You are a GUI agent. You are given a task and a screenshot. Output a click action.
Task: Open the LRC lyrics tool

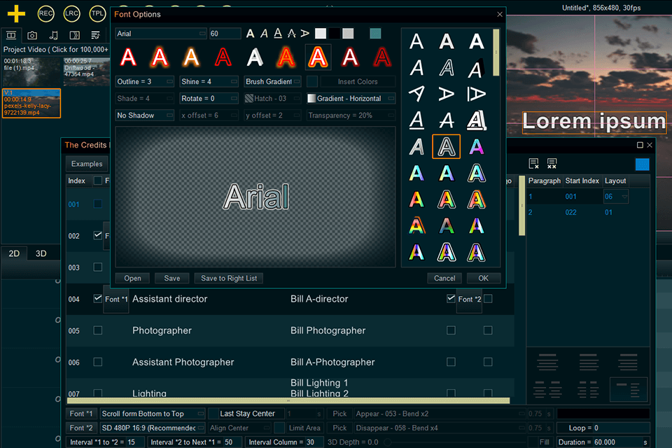tap(71, 13)
